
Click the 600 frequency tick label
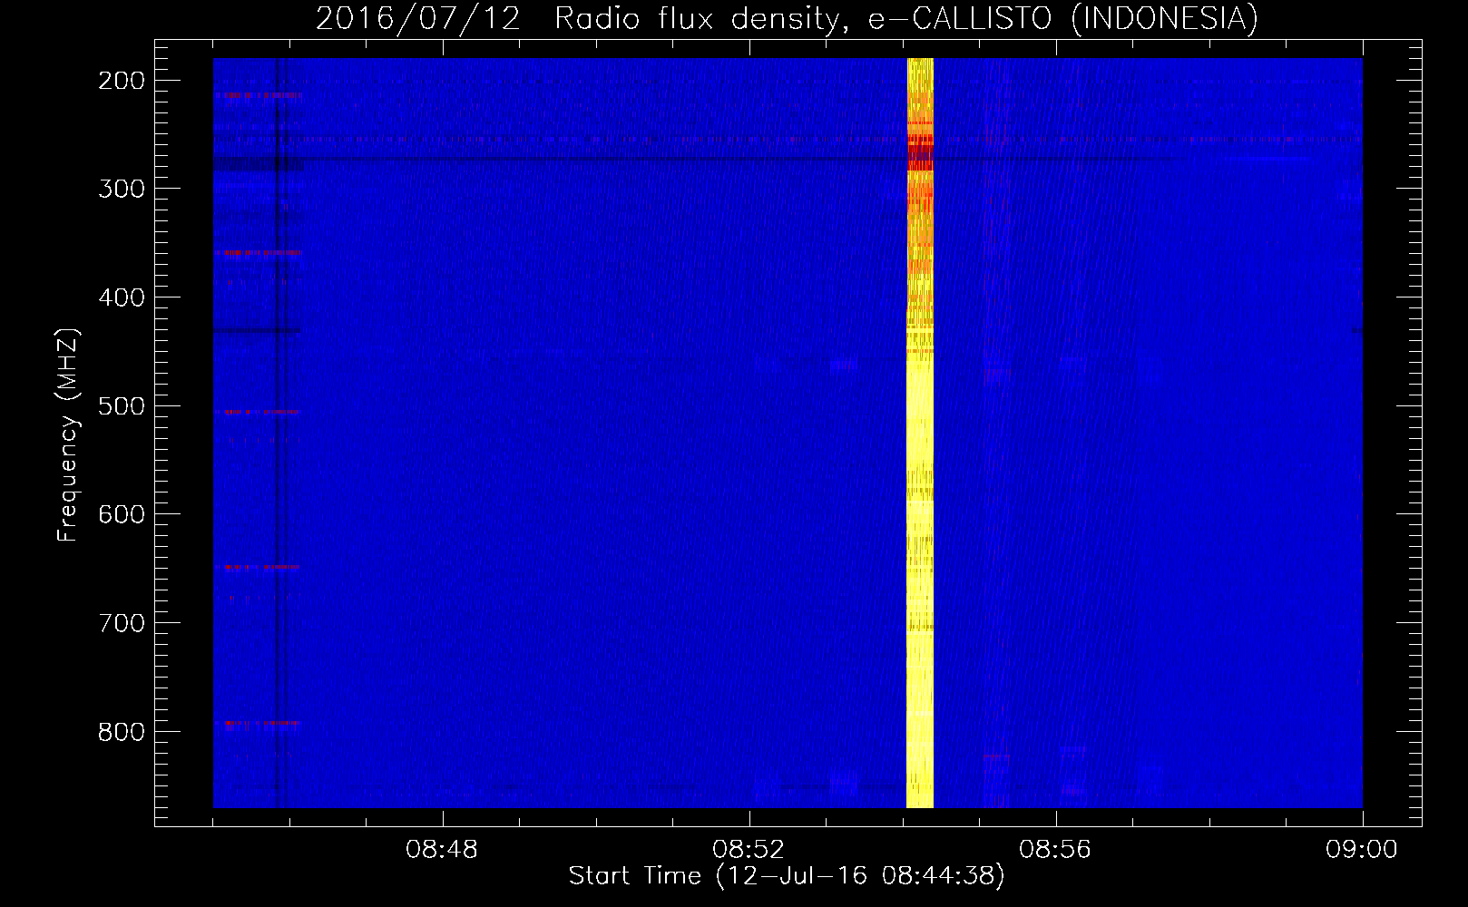click(x=122, y=514)
